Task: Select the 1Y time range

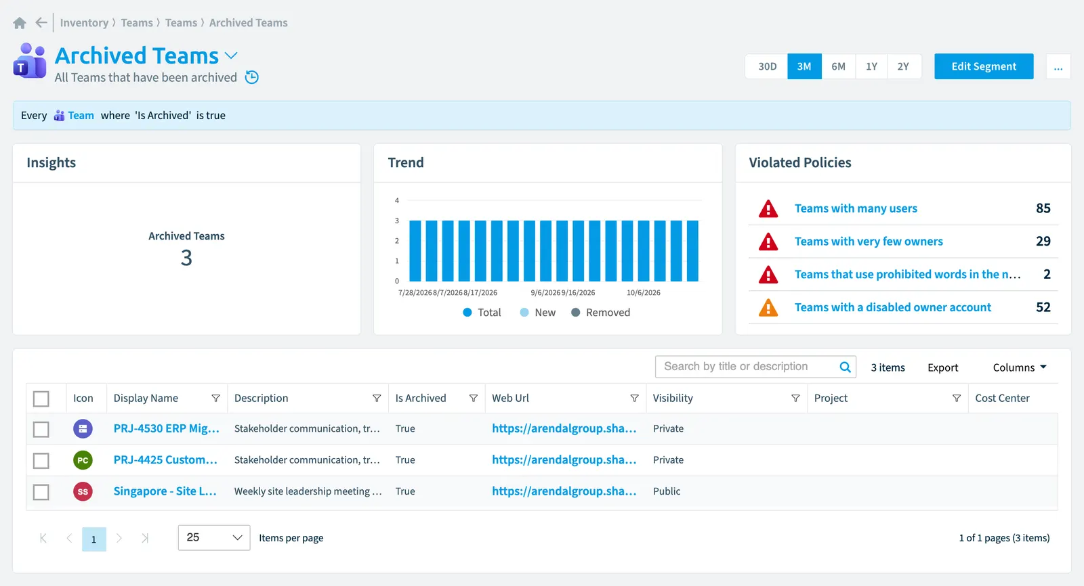Action: click(871, 66)
